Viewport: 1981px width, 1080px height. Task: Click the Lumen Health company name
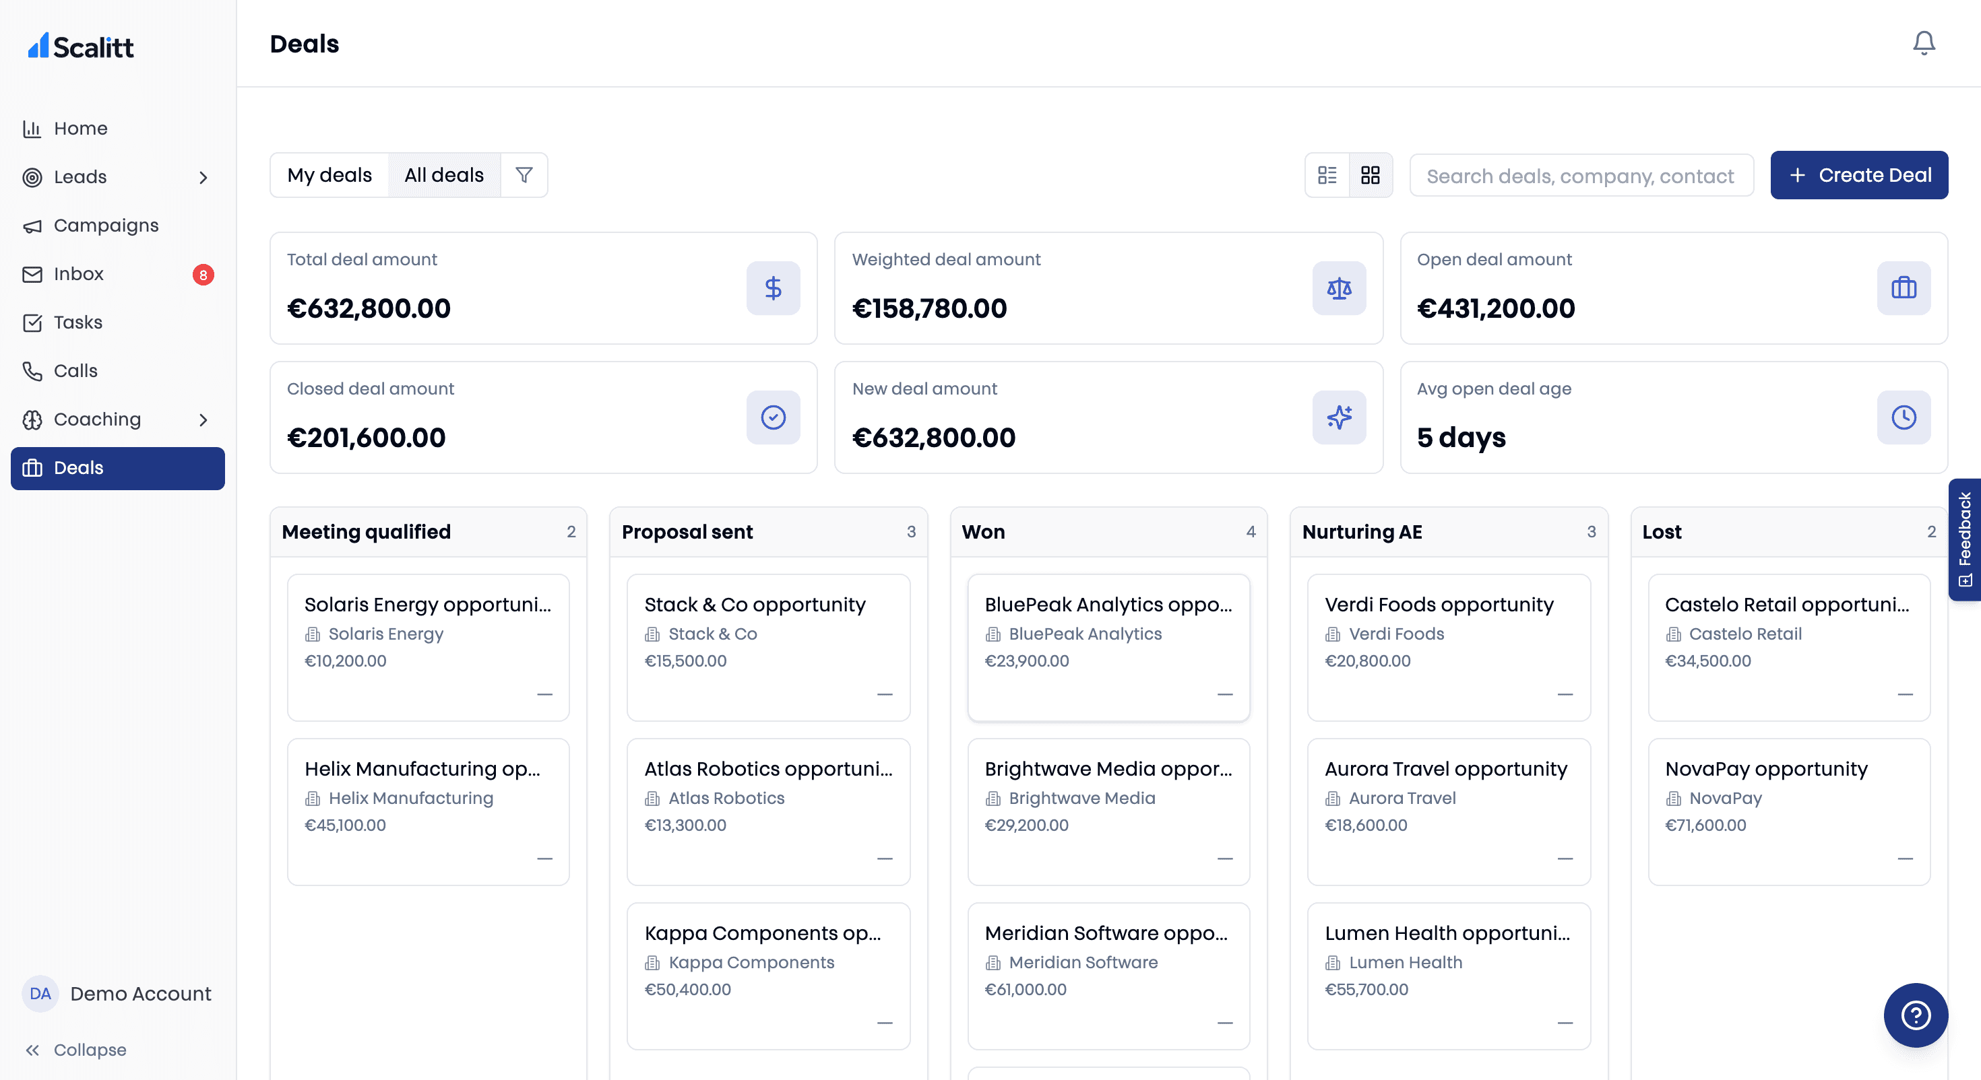(x=1405, y=963)
